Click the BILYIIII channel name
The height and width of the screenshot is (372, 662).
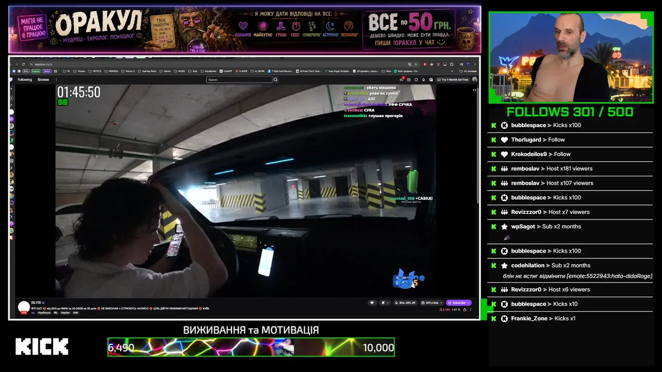point(36,303)
